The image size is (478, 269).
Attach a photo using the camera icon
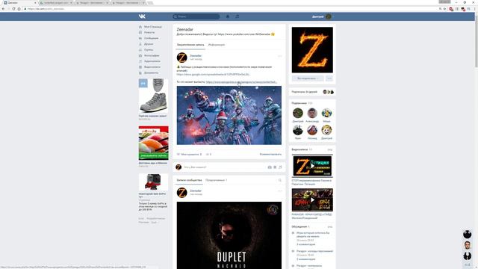(x=270, y=167)
